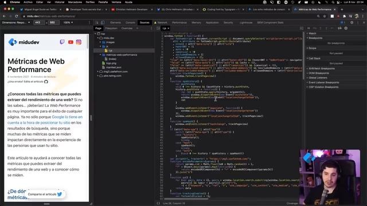Screen dimensions: 367x206
Task: Open the DevTools three-dot customize menu
Action: (358, 23)
